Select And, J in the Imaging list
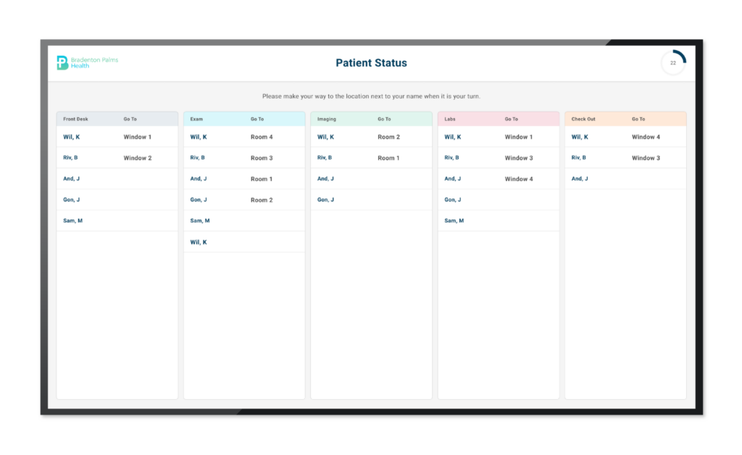The image size is (742, 455). (325, 179)
